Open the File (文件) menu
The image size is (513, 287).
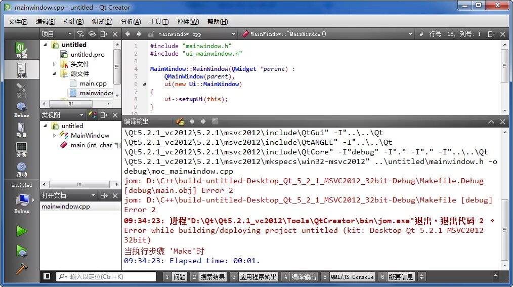pos(18,22)
